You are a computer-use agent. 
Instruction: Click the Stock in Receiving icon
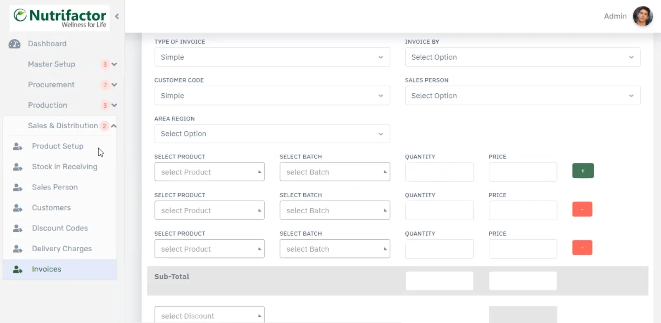click(17, 167)
